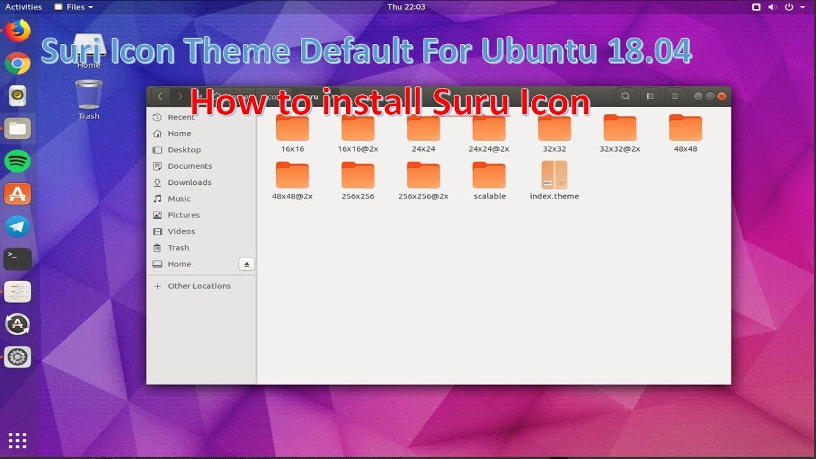Open the Spotify app from the dock
Image resolution: width=816 pixels, height=459 pixels.
[17, 161]
